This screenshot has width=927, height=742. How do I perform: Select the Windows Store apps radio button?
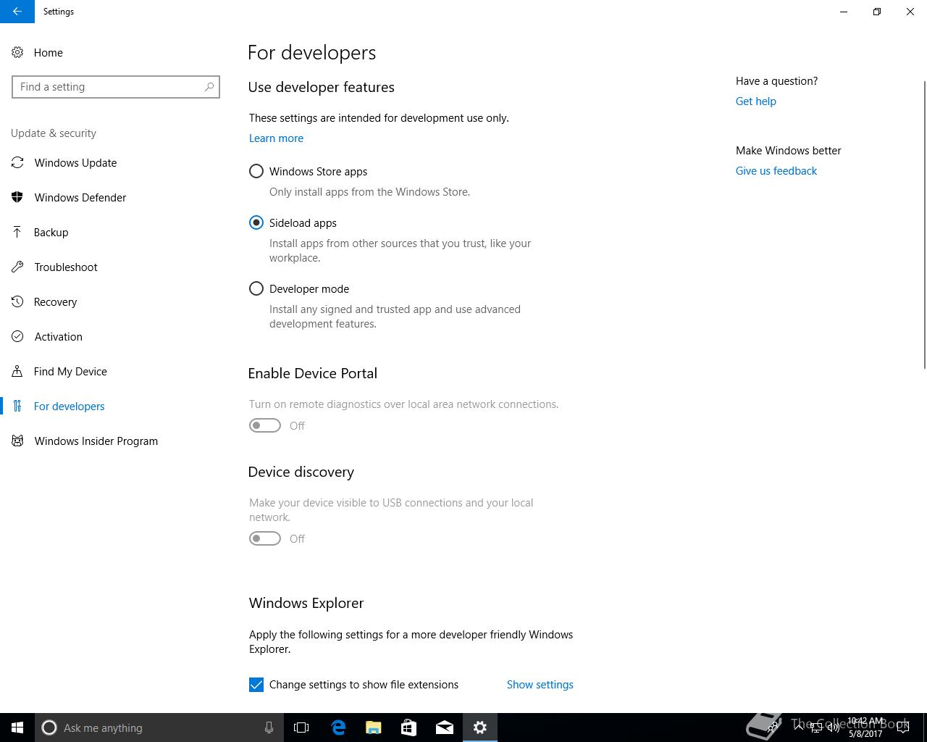coord(256,171)
